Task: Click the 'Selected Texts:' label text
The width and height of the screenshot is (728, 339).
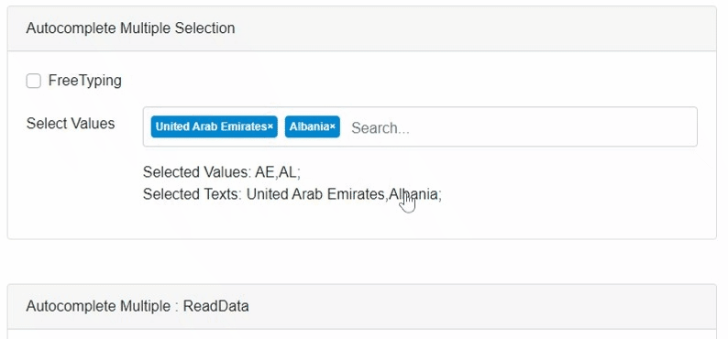Action: 193,194
